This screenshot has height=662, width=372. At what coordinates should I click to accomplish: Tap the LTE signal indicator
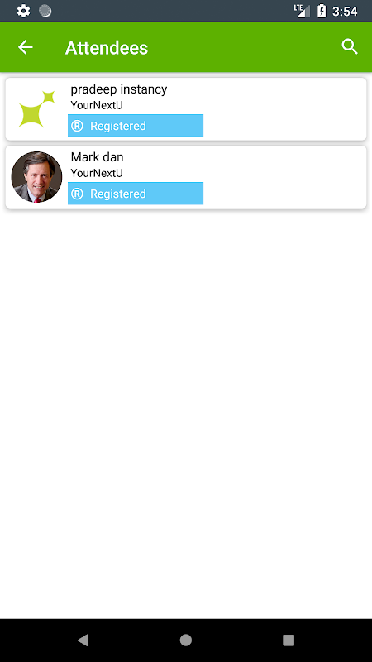302,11
